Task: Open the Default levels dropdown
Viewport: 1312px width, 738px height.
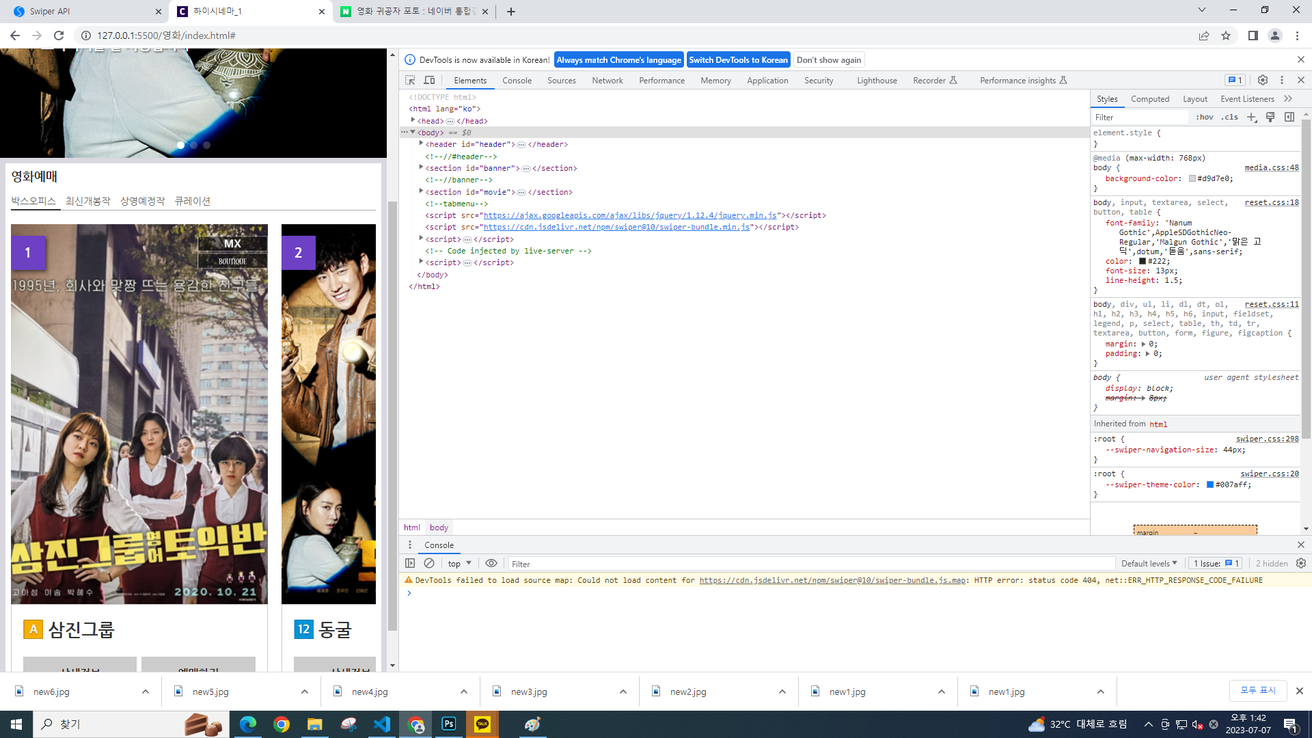Action: (1149, 563)
